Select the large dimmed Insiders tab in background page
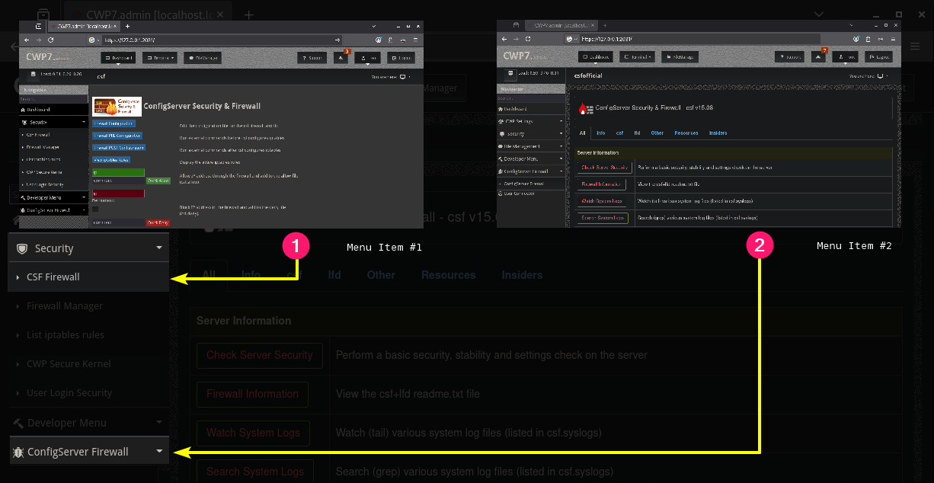934x483 pixels. pyautogui.click(x=522, y=275)
